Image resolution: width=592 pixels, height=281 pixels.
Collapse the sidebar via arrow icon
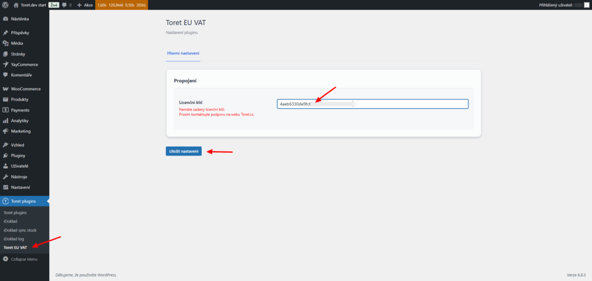(5, 259)
